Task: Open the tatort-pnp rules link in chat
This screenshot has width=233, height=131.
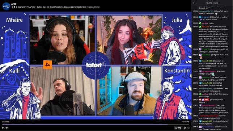Action: [x=213, y=46]
